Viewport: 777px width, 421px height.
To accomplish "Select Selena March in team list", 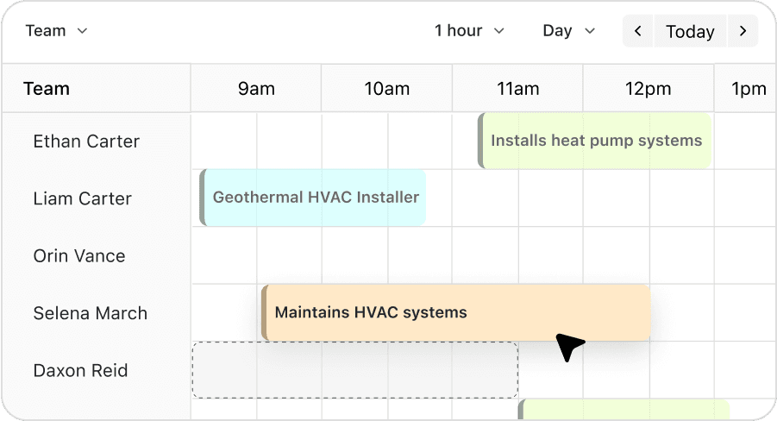I will coord(90,313).
